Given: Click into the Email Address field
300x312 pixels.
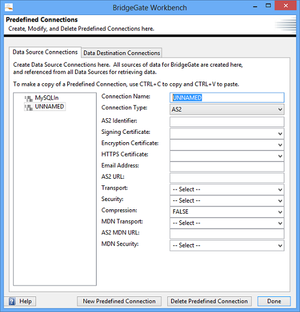Looking at the screenshot, I should tap(227, 167).
